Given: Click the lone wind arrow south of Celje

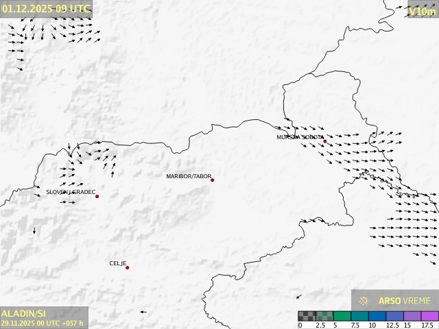Looking at the screenshot, I should pos(143,312).
